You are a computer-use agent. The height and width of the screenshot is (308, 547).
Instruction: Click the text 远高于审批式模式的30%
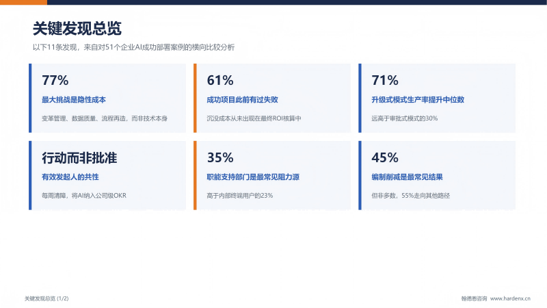[404, 118]
